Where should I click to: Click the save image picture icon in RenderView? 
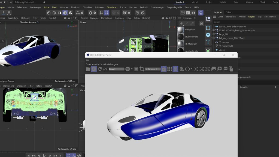(213, 69)
